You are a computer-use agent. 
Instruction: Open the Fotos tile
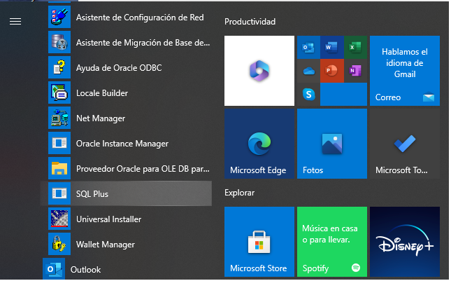click(x=332, y=144)
